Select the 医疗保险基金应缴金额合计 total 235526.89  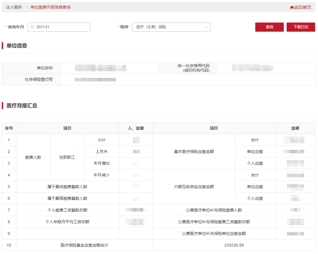[x=234, y=245]
